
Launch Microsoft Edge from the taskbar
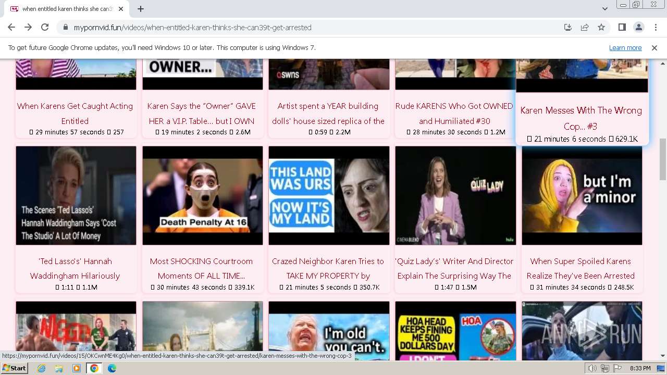click(x=112, y=368)
